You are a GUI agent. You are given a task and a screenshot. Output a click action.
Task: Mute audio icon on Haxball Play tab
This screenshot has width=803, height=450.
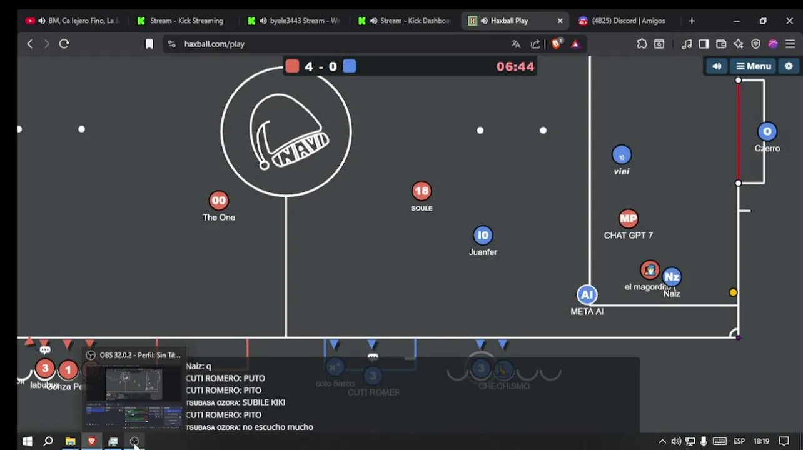[484, 21]
